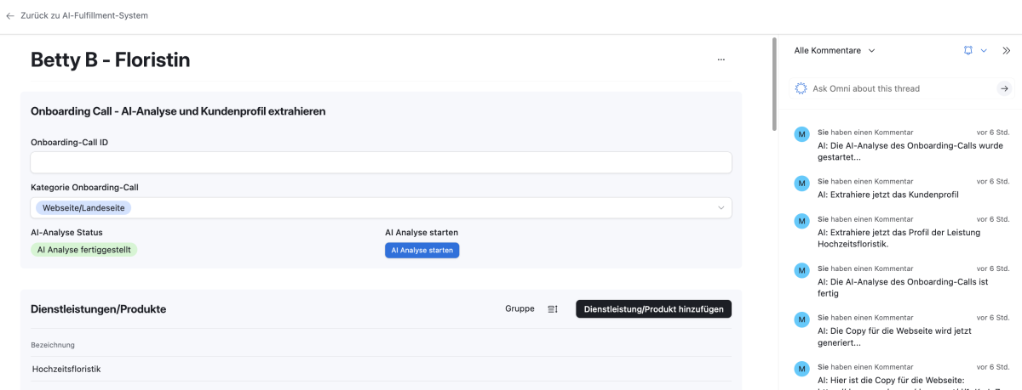This screenshot has height=390, width=1022.
Task: Open the Hochzeitsfloristik row
Action: (66, 369)
